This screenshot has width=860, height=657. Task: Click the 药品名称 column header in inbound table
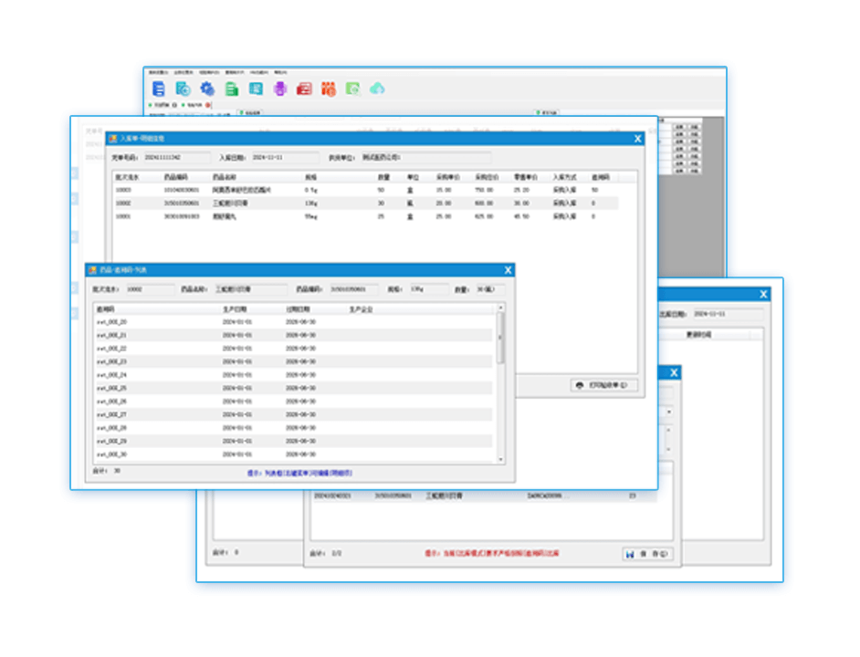[225, 176]
